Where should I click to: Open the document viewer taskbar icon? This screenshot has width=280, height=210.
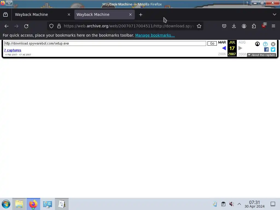coord(62,204)
